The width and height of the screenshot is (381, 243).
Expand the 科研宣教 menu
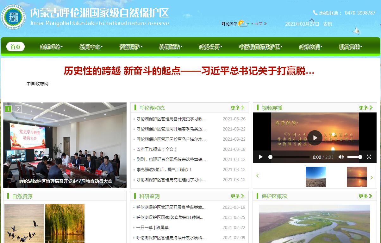171,47
